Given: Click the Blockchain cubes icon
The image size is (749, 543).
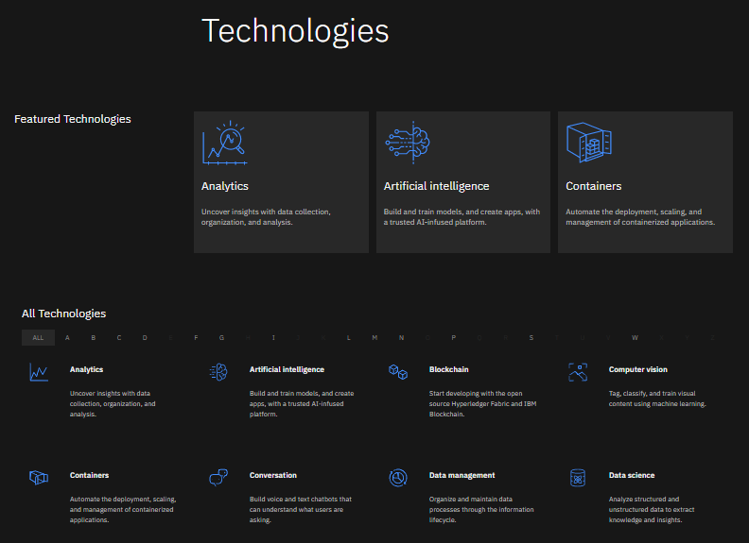Looking at the screenshot, I should 398,372.
